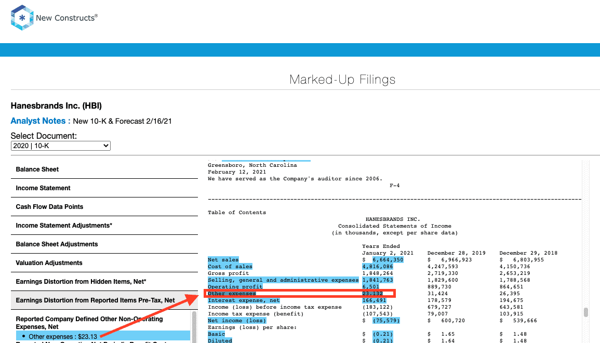Click the 539,666 net income 2018 value

[525, 321]
